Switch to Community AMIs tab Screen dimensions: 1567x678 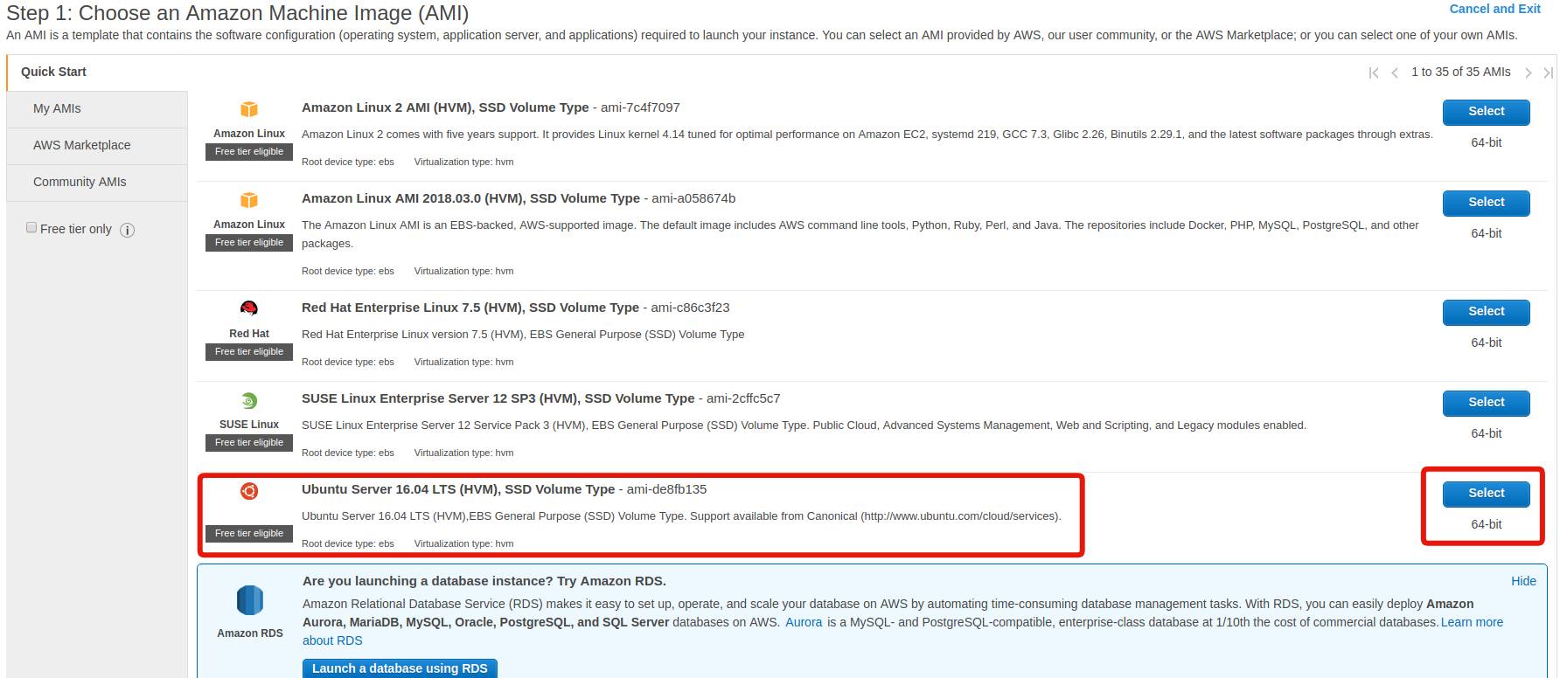coord(97,182)
